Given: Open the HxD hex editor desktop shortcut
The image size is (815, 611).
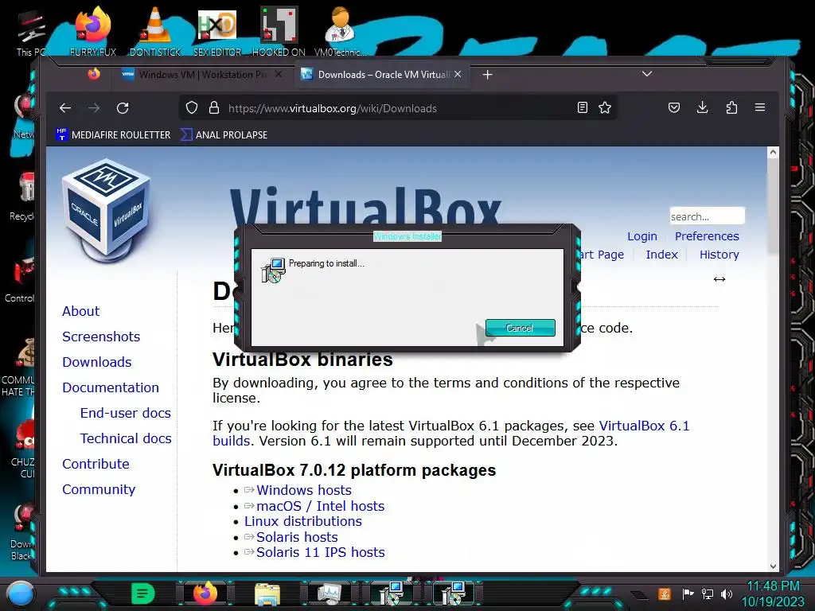Looking at the screenshot, I should [x=217, y=31].
